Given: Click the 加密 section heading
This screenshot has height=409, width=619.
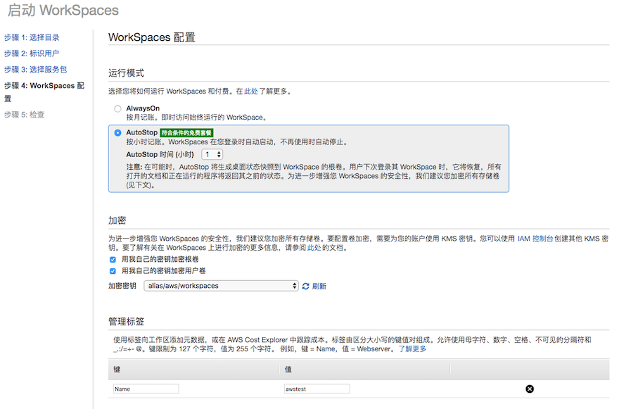Looking at the screenshot, I should [x=117, y=220].
